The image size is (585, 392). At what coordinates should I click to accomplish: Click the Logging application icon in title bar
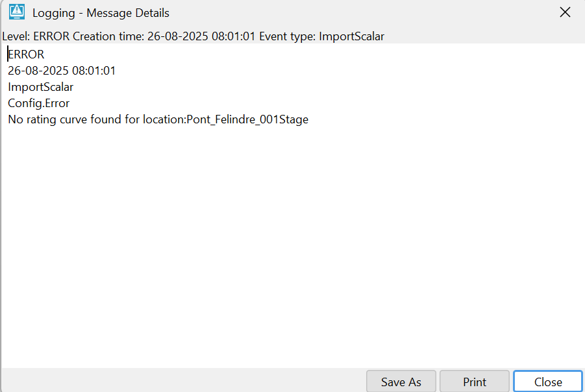[x=17, y=12]
